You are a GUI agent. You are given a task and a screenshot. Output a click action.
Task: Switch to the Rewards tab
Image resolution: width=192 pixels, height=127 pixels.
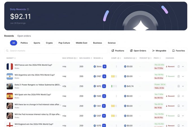pyautogui.click(x=9, y=36)
